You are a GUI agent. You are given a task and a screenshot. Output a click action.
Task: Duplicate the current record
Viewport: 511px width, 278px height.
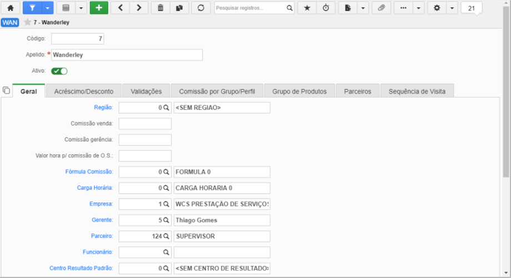coord(179,8)
